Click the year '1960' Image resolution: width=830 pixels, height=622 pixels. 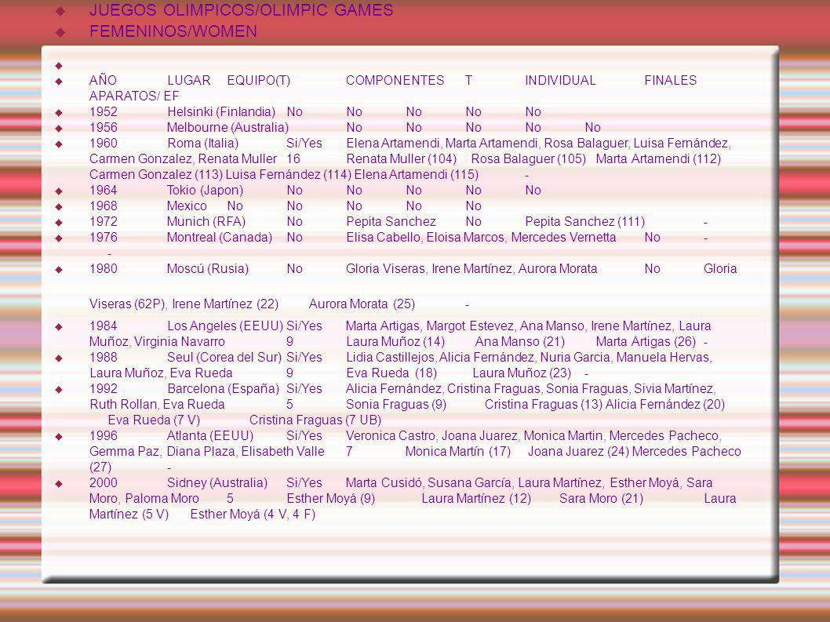104,144
